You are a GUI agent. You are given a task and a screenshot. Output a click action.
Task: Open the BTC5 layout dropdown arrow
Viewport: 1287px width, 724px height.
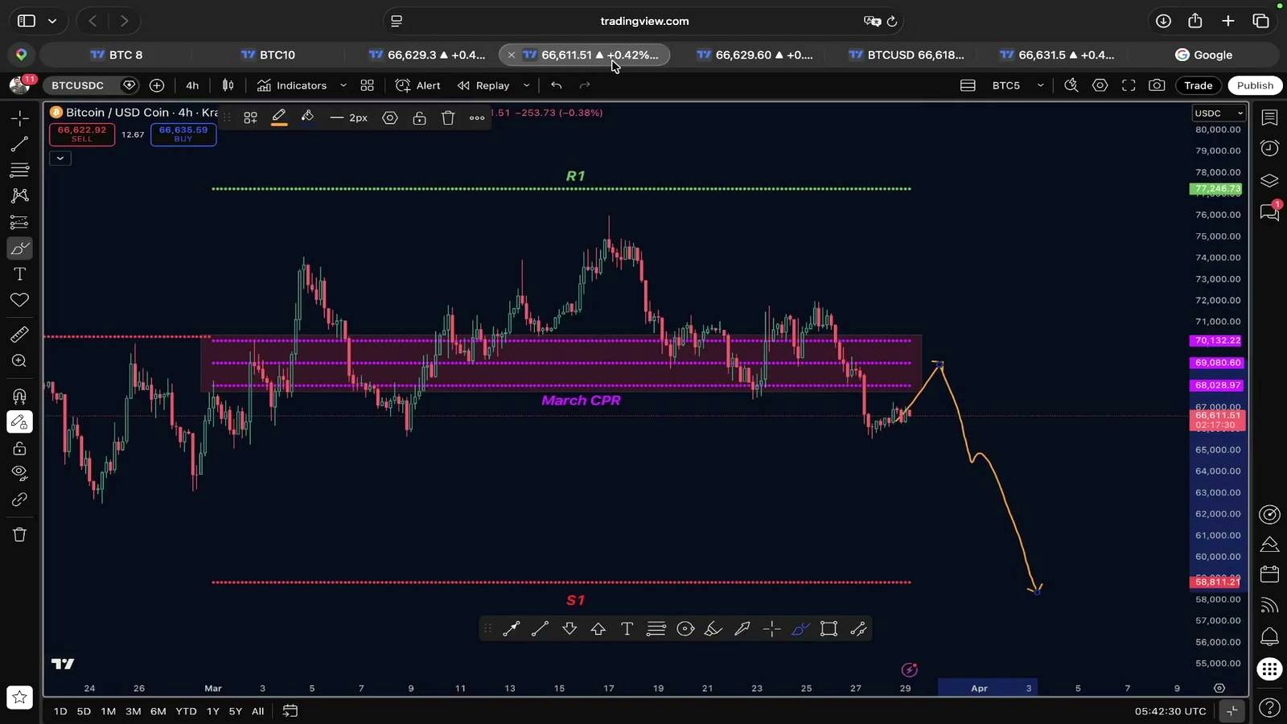point(1040,85)
